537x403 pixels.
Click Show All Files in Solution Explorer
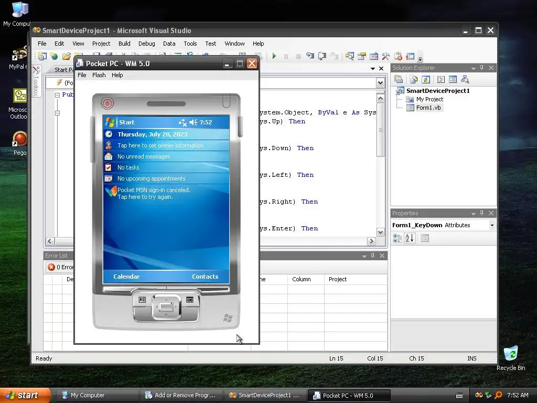[414, 80]
